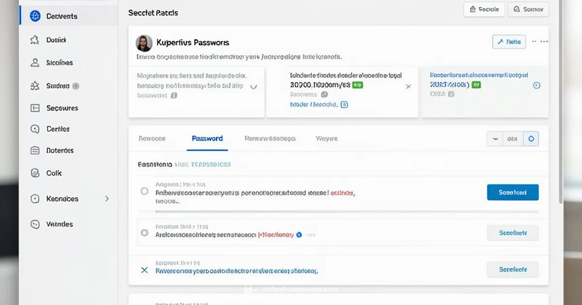
Task: Switch to the Password tab
Action: pyautogui.click(x=207, y=138)
